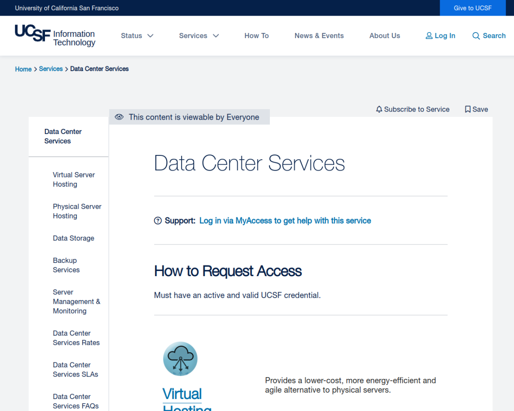Click the bell icon for Subscribe to Service
This screenshot has height=411, width=514.
[379, 109]
